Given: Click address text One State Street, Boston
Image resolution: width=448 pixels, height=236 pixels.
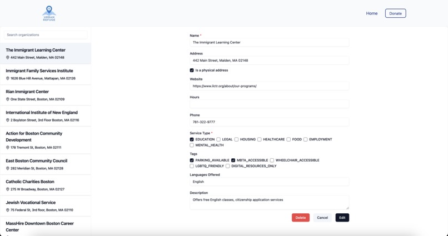Looking at the screenshot, I should click(37, 99).
